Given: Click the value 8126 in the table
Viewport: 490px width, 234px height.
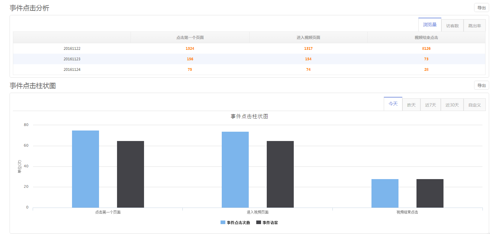Looking at the screenshot, I should [426, 49].
